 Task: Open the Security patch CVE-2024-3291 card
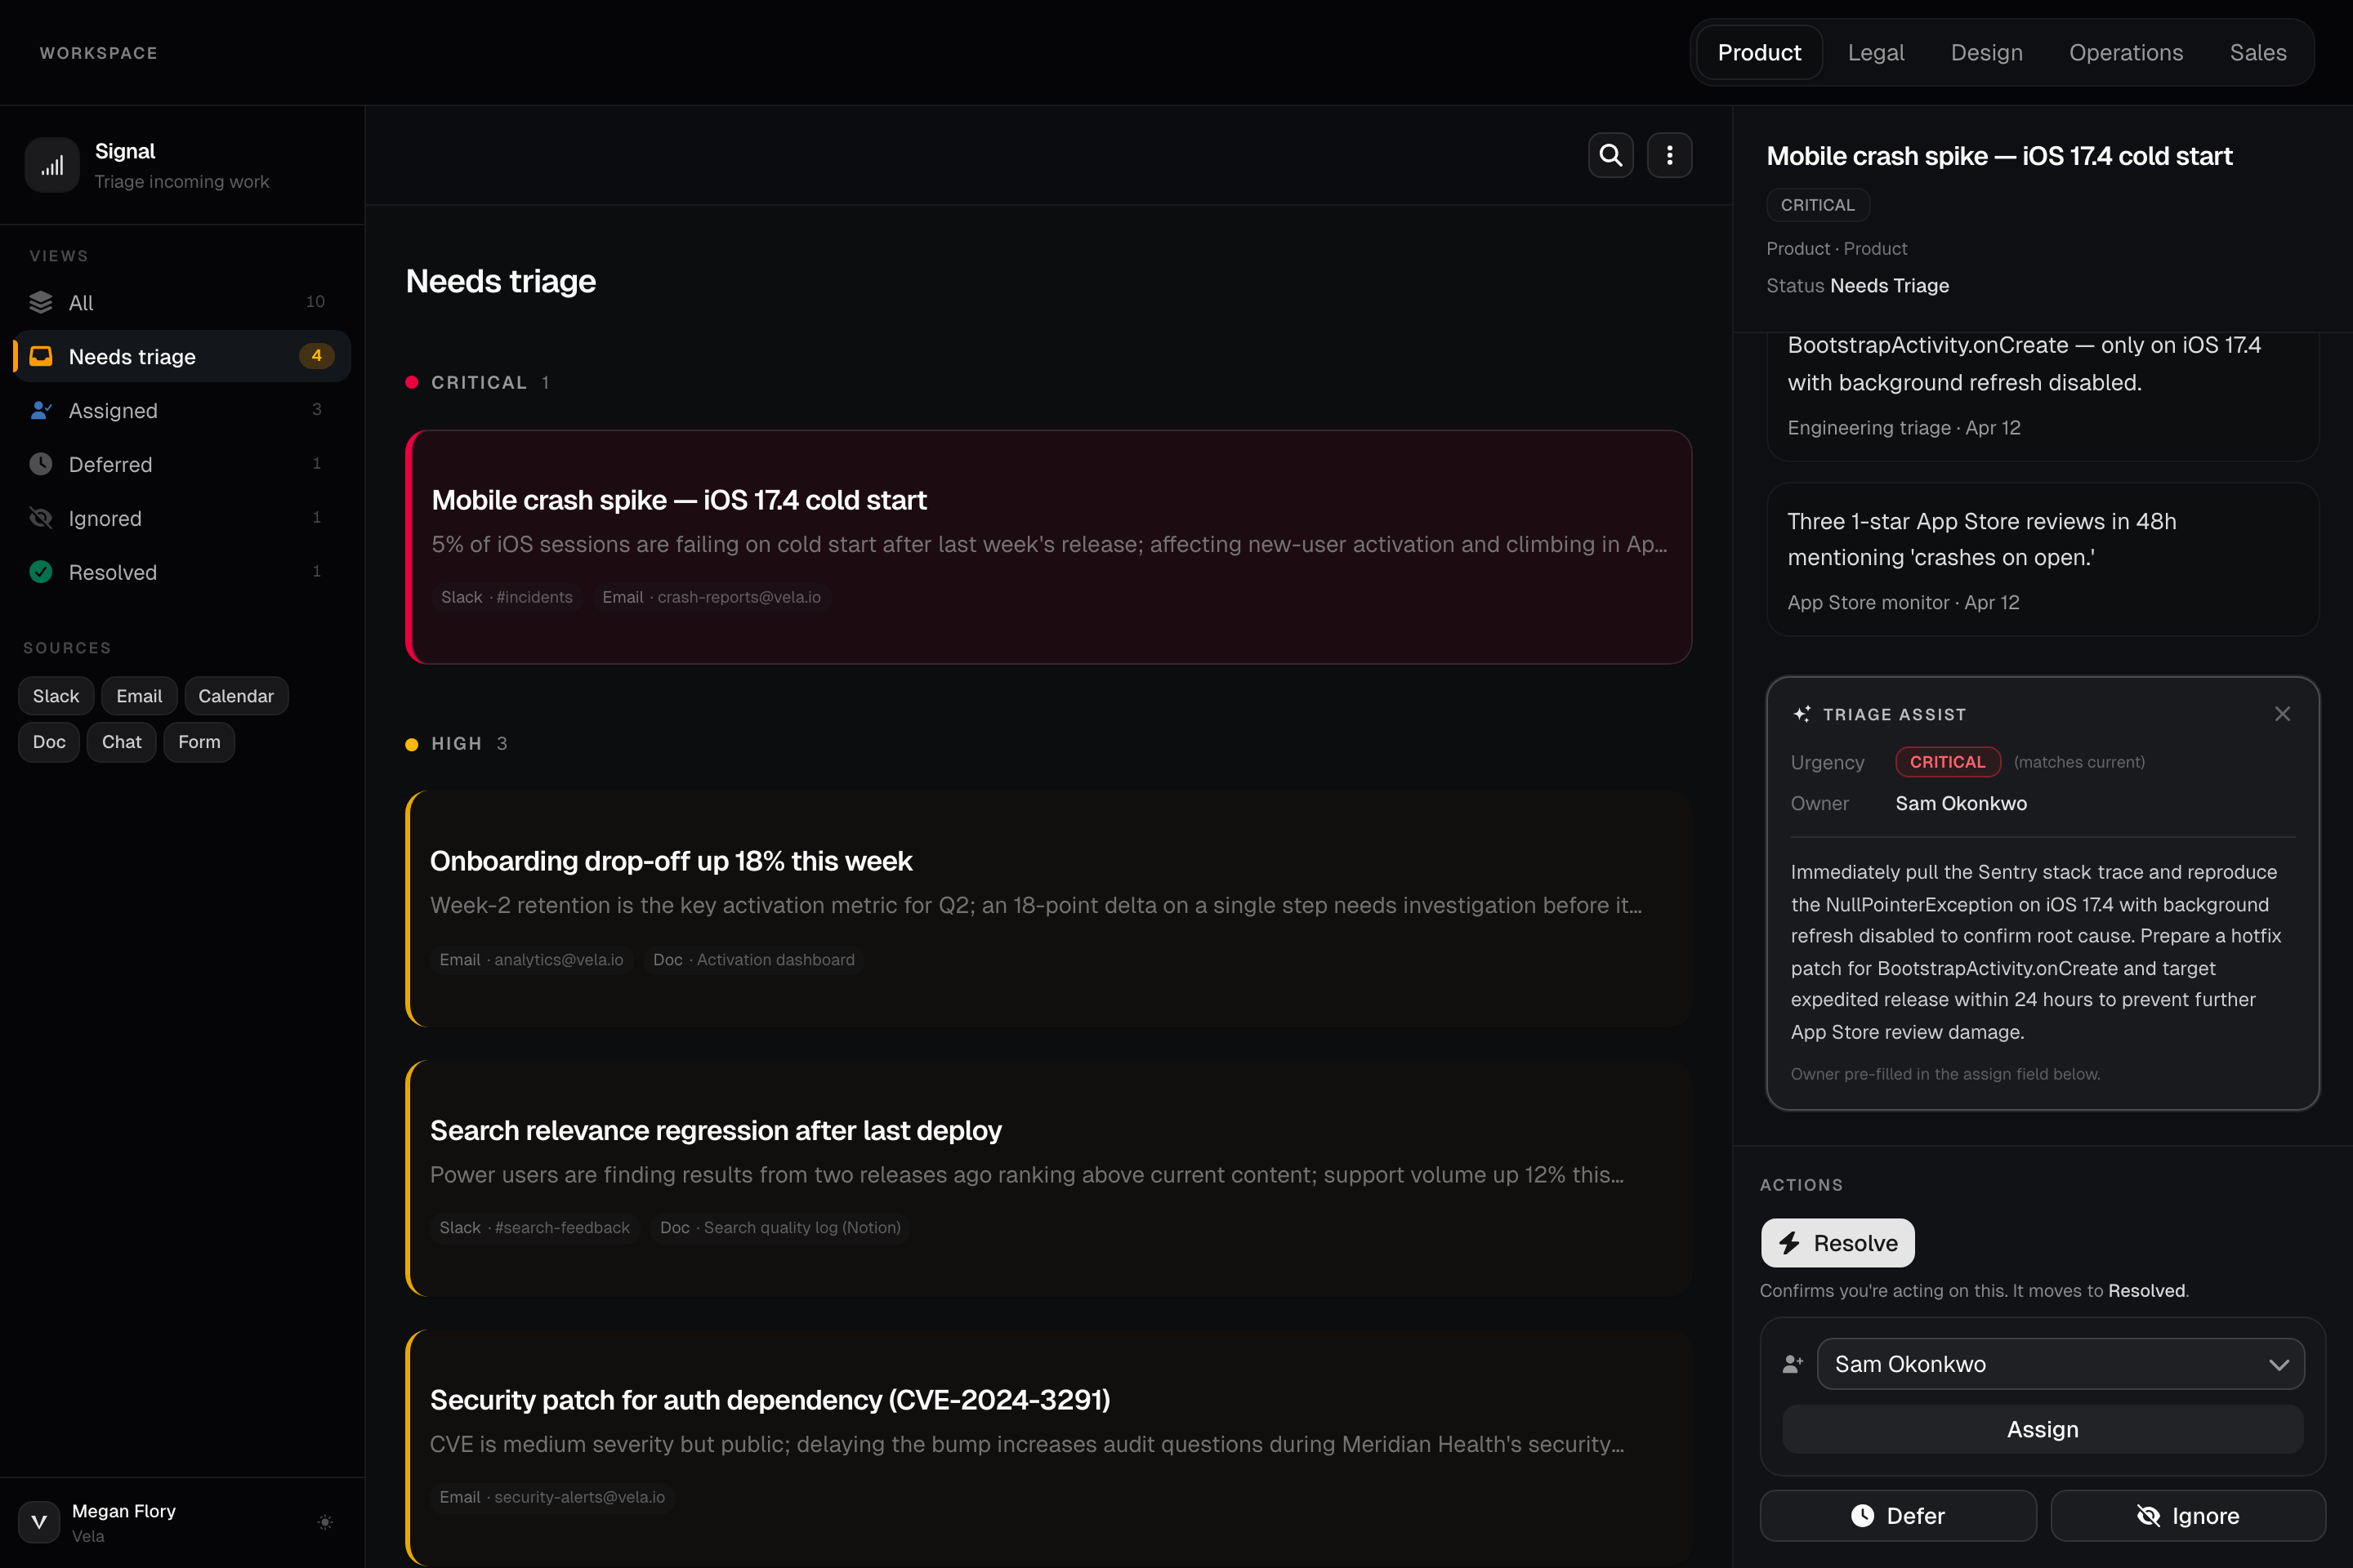pyautogui.click(x=1048, y=1448)
